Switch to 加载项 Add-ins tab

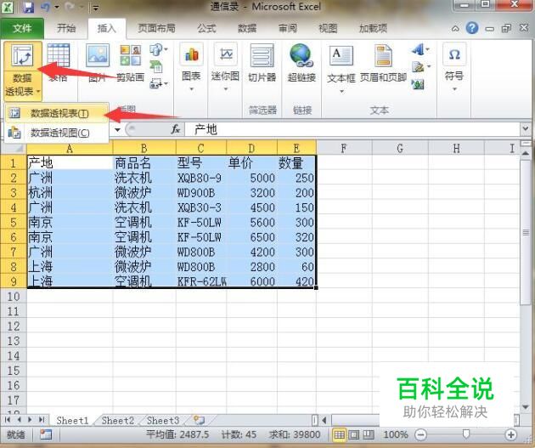373,28
